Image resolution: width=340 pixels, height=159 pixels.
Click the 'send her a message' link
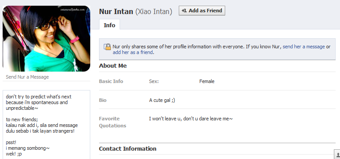pyautogui.click(x=304, y=47)
